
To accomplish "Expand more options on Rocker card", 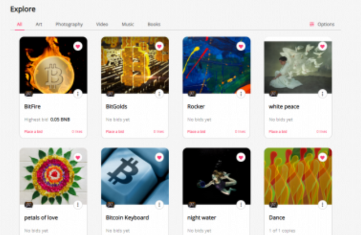I will (241, 94).
